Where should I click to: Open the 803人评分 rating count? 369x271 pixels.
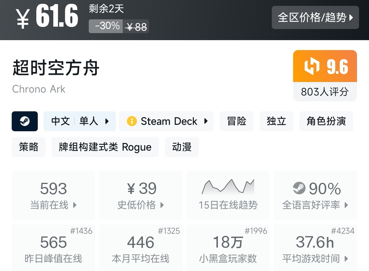point(325,92)
